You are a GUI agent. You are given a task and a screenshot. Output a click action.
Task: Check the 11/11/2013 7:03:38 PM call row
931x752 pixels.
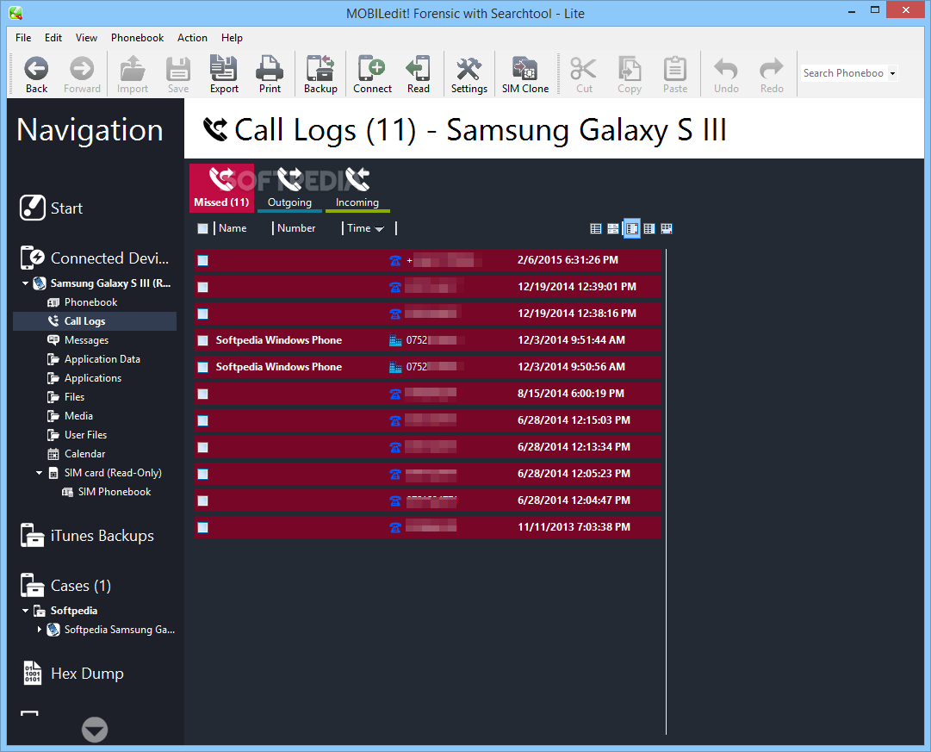click(202, 527)
